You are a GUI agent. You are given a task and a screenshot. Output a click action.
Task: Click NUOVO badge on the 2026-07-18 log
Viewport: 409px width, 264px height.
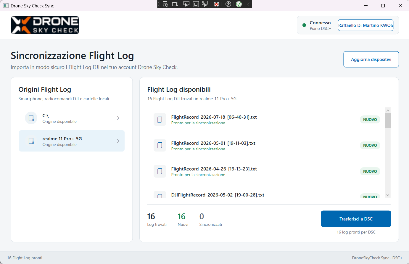point(370,120)
